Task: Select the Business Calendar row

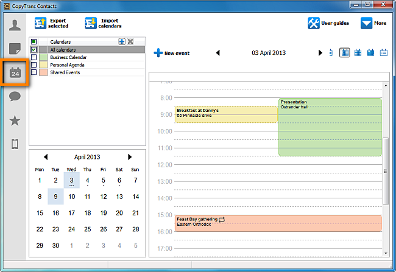Action: 87,57
